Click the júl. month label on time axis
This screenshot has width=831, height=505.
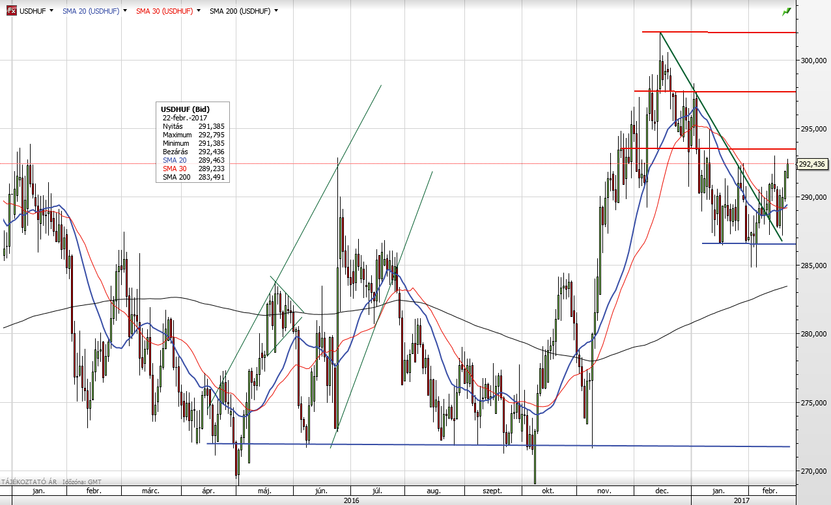[x=376, y=491]
